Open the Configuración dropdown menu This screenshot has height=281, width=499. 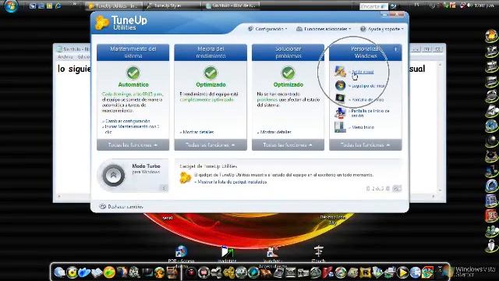267,29
